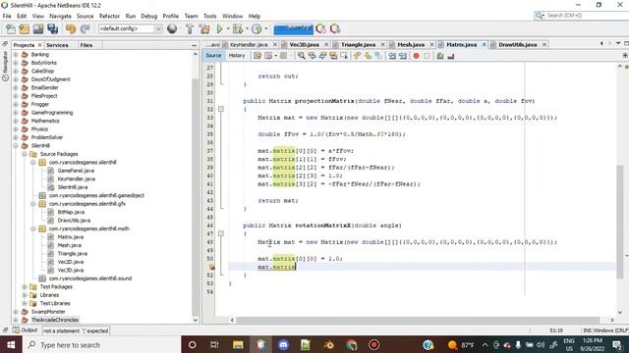Expand the Libraries node

click(x=25, y=295)
